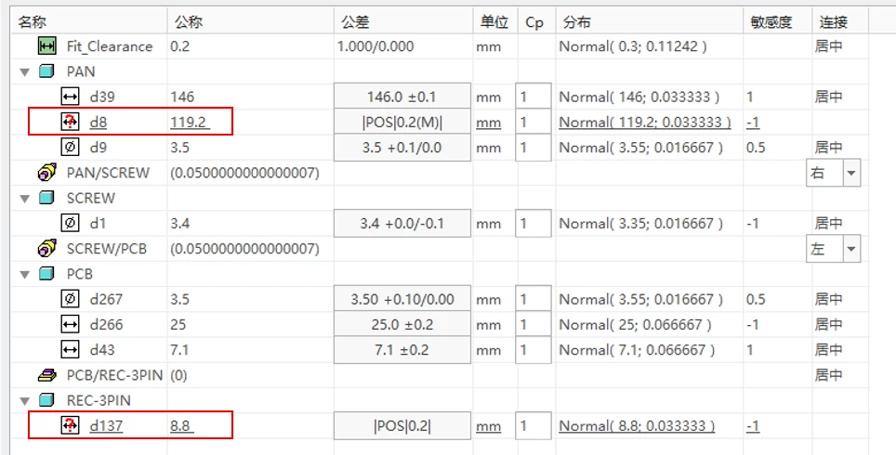Collapse the REC-3PIN tree node
The width and height of the screenshot is (896, 455).
pos(24,401)
